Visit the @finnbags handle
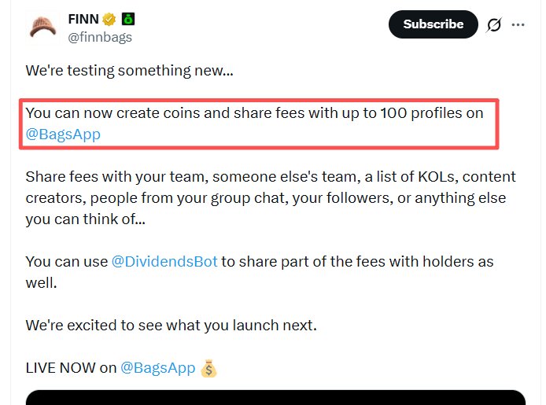 click(x=100, y=37)
